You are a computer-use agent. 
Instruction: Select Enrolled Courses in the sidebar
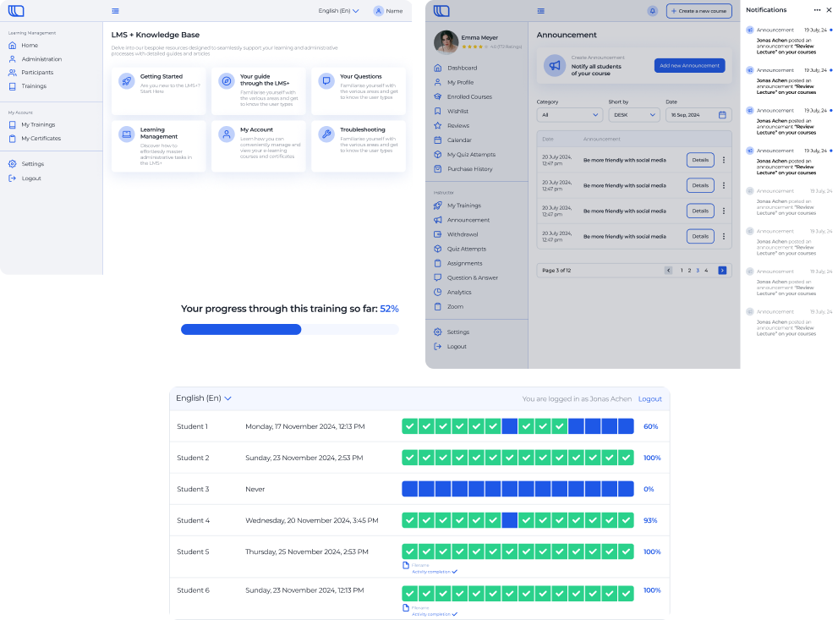pos(469,96)
